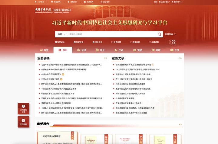
Task: Click 更多 link in 重要讲话 section
Action: 106,58
